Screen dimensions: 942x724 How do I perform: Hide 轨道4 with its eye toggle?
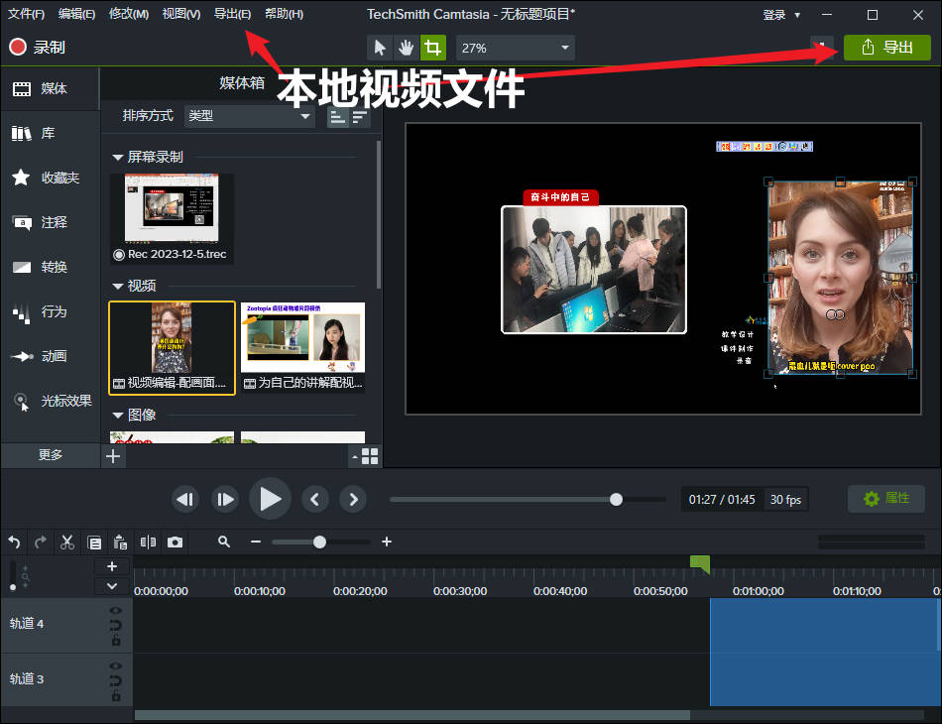click(116, 609)
